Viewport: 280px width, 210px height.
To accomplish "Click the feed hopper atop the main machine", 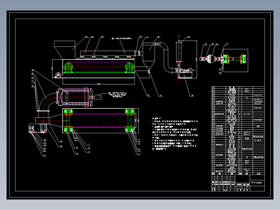I will point(65,50).
